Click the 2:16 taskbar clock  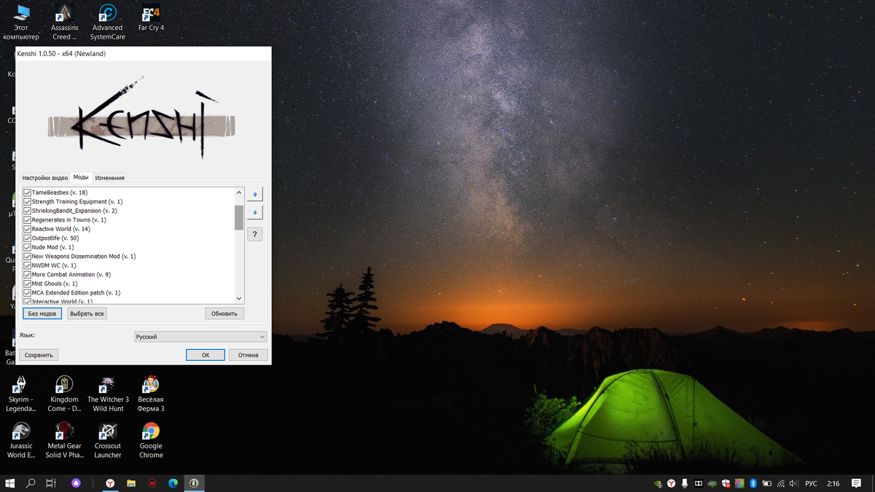(833, 483)
